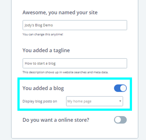The height and width of the screenshot is (140, 146).
Task: Click the "Do you want a online store?" heading
Action: pos(56,120)
